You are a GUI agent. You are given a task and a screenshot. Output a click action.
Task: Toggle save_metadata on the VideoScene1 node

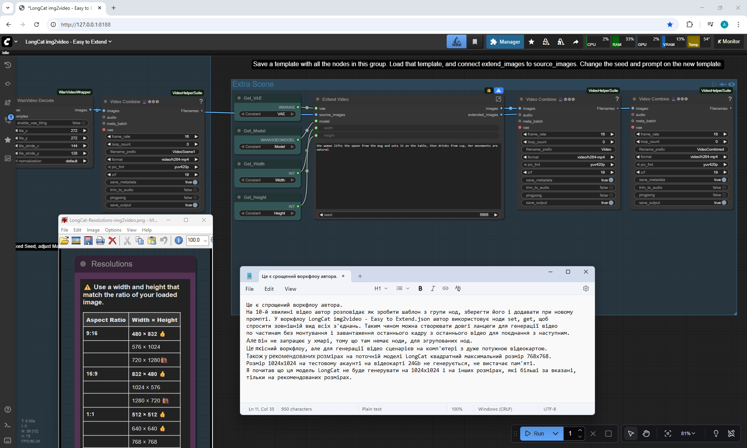195,182
